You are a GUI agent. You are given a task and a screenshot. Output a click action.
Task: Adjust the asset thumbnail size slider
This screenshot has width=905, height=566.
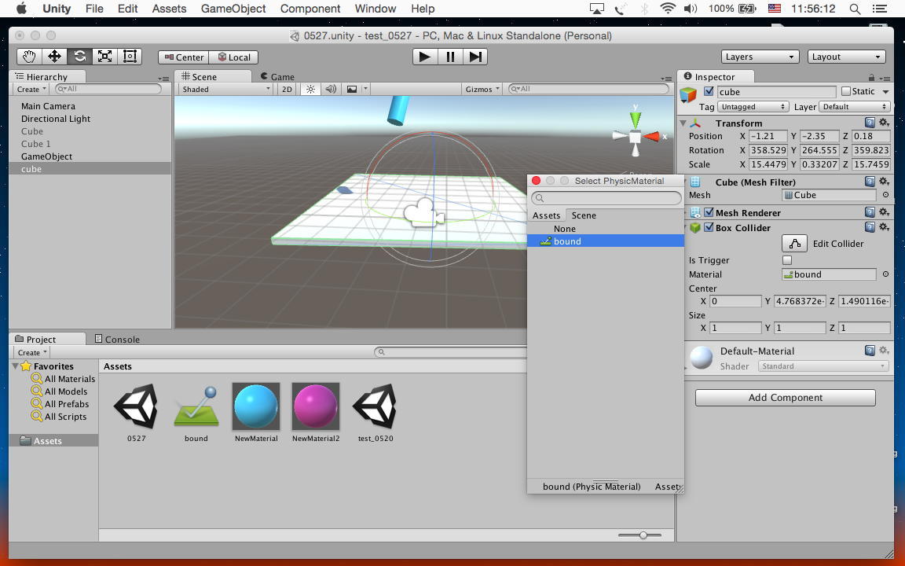(643, 535)
